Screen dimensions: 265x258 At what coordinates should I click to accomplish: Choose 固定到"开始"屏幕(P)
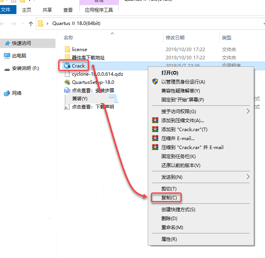183,100
